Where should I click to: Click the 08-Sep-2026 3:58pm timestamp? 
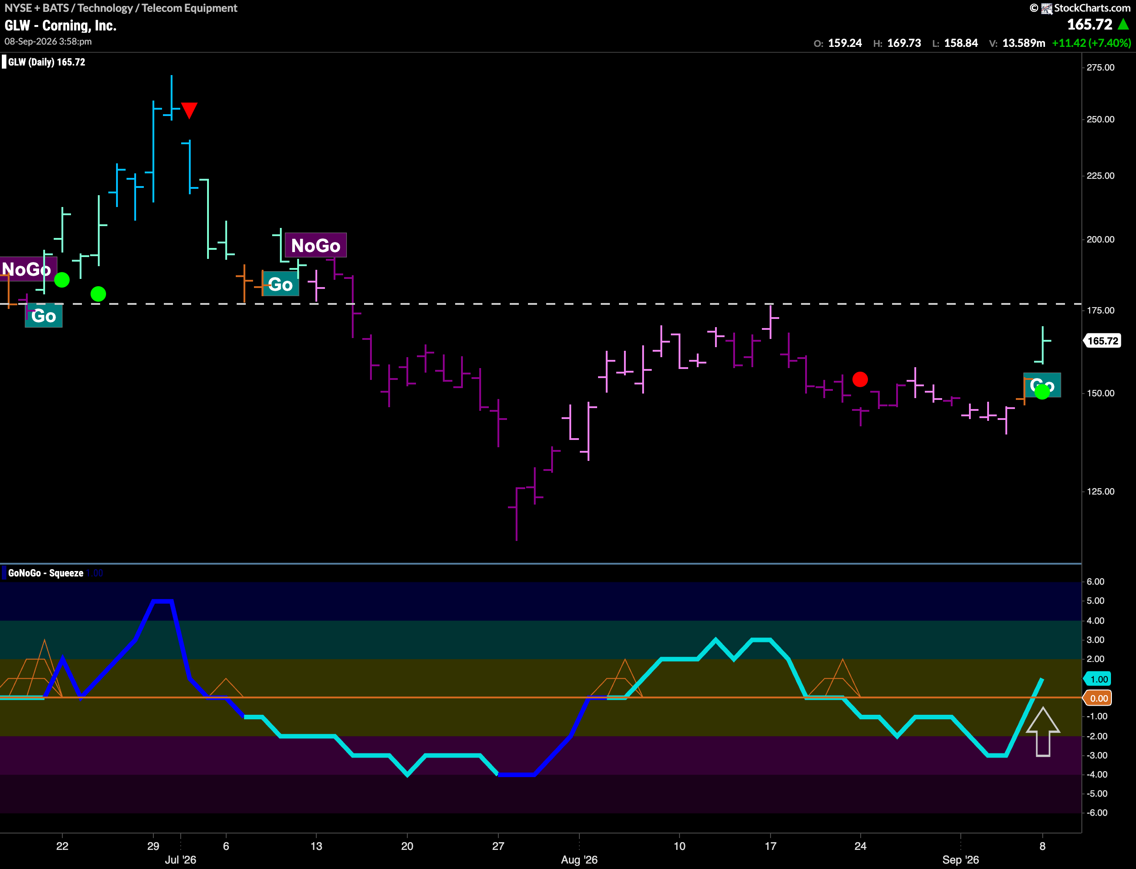pyautogui.click(x=48, y=41)
